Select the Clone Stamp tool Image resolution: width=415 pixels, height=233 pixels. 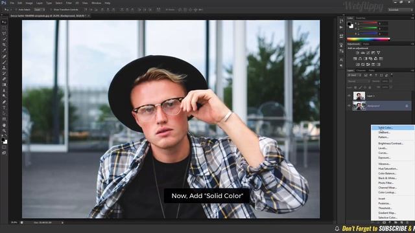coord(4,67)
